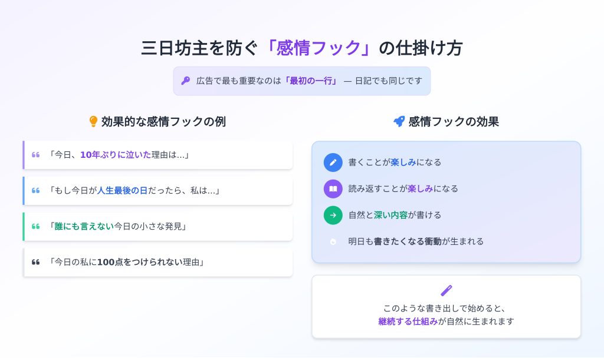This screenshot has width=604, height=358.
Task: Click the 明日も書きたくなる衝動 list item
Action: pyautogui.click(x=415, y=241)
